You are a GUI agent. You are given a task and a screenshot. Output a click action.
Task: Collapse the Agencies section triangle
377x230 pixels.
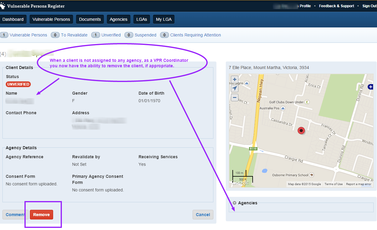point(235,203)
